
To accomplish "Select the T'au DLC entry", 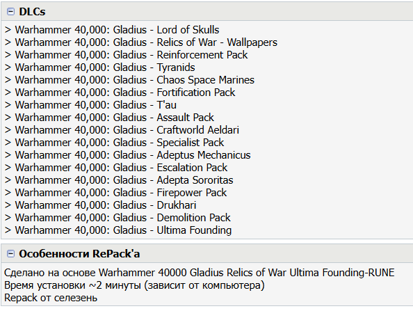I will 90,105.
